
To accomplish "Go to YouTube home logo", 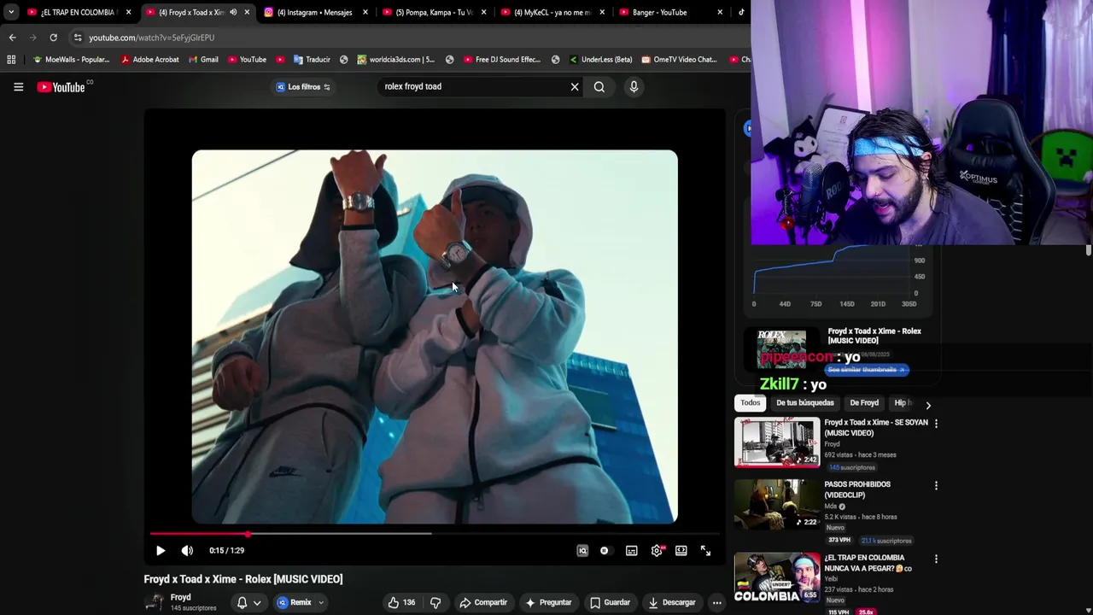I will [61, 86].
